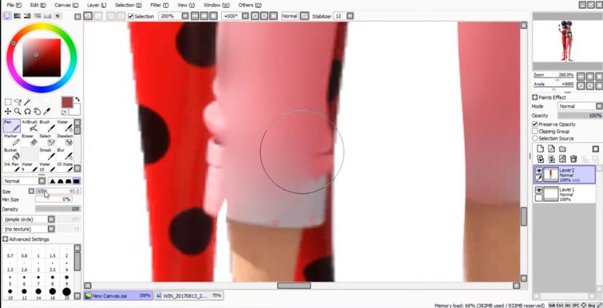Open the Filter menu
The height and width of the screenshot is (308, 603).
159,5
